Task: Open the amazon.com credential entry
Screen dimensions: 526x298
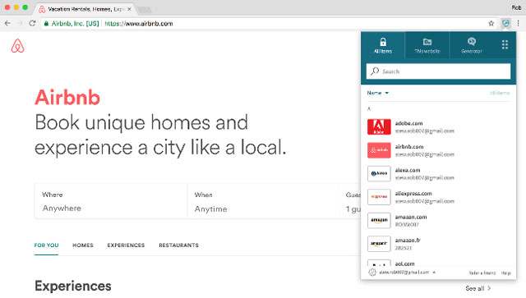Action: 438,221
